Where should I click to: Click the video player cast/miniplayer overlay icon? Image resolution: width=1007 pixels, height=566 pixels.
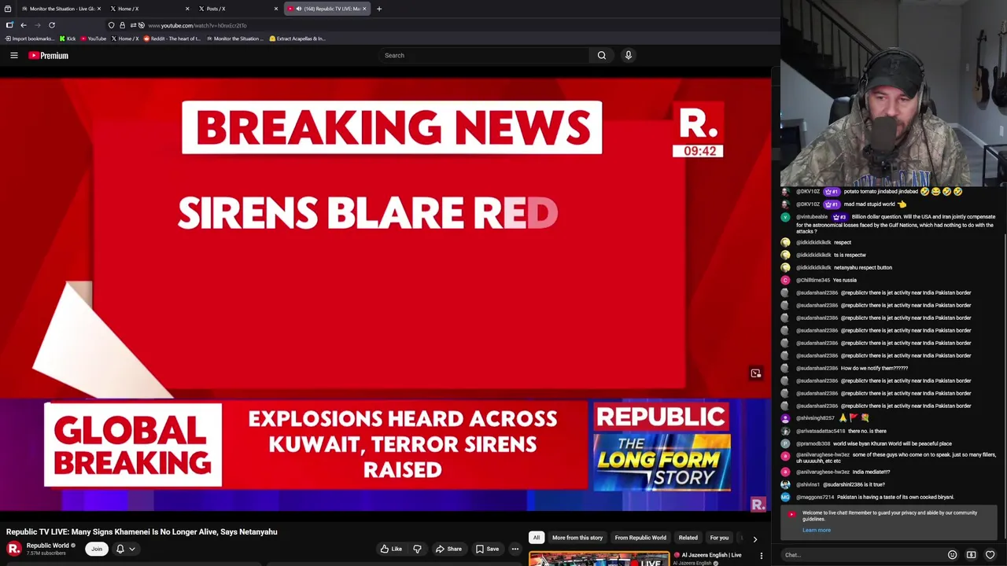click(755, 374)
